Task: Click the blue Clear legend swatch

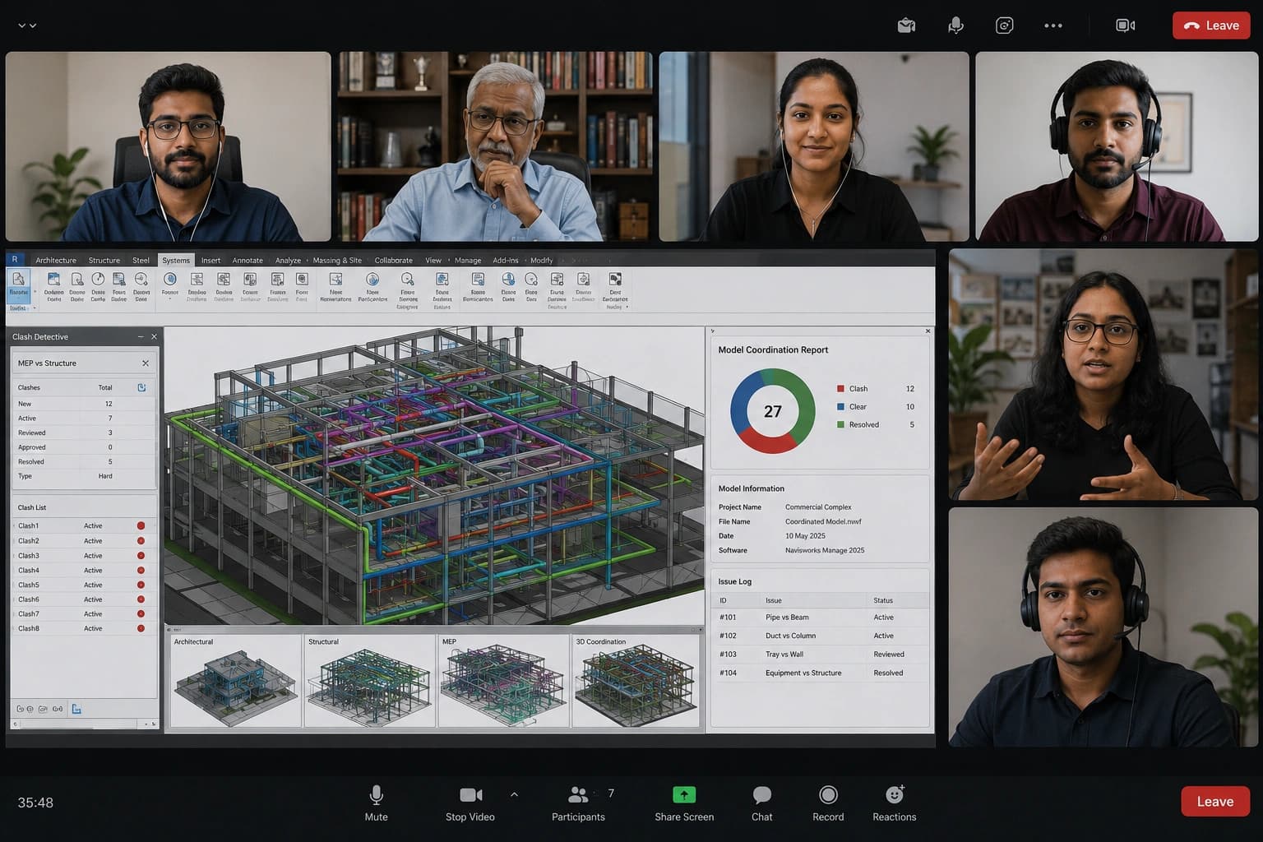Action: coord(840,406)
